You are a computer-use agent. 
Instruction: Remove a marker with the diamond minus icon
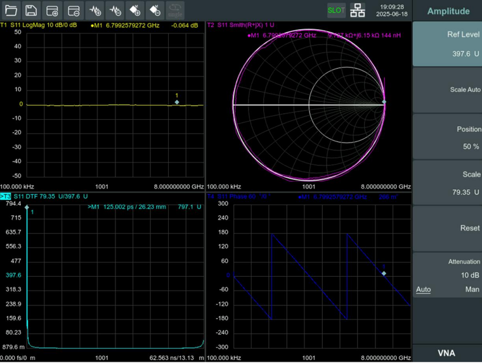[x=155, y=10]
